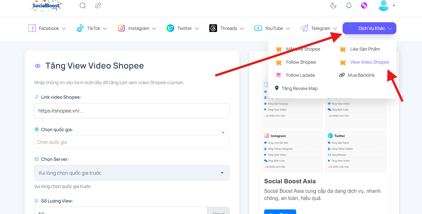Select Tăng Review Map menu item

pos(300,88)
